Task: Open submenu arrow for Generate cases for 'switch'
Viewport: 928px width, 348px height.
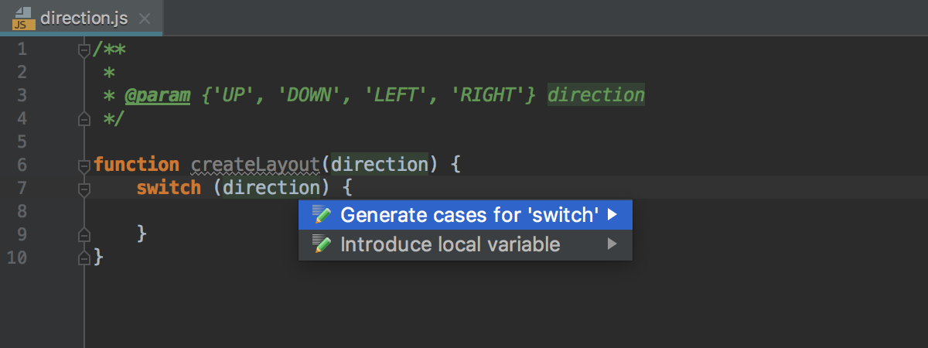Action: click(x=612, y=214)
